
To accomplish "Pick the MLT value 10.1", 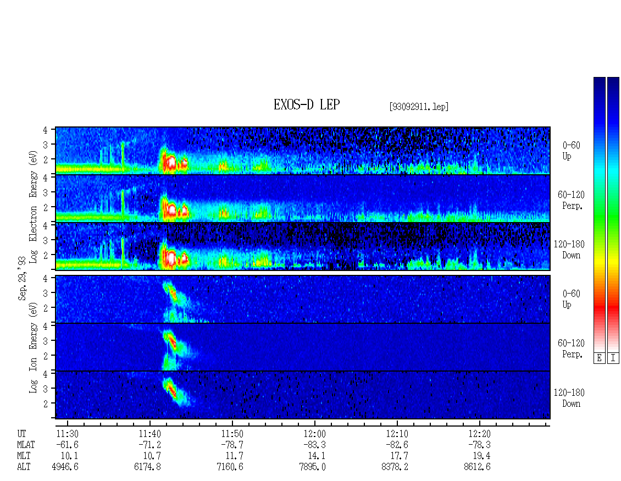I will (x=69, y=456).
